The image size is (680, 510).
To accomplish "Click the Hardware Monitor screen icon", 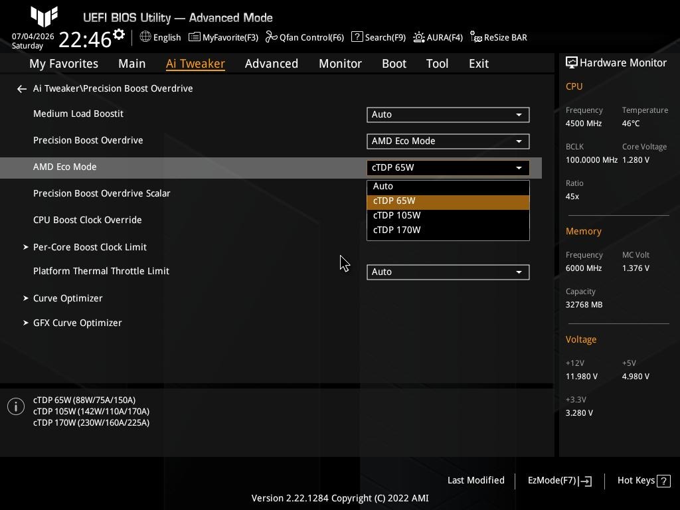I will [572, 63].
